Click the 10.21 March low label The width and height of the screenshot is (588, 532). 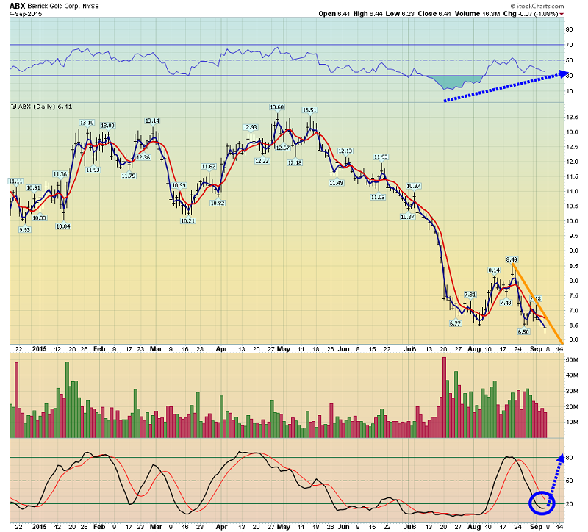[188, 221]
